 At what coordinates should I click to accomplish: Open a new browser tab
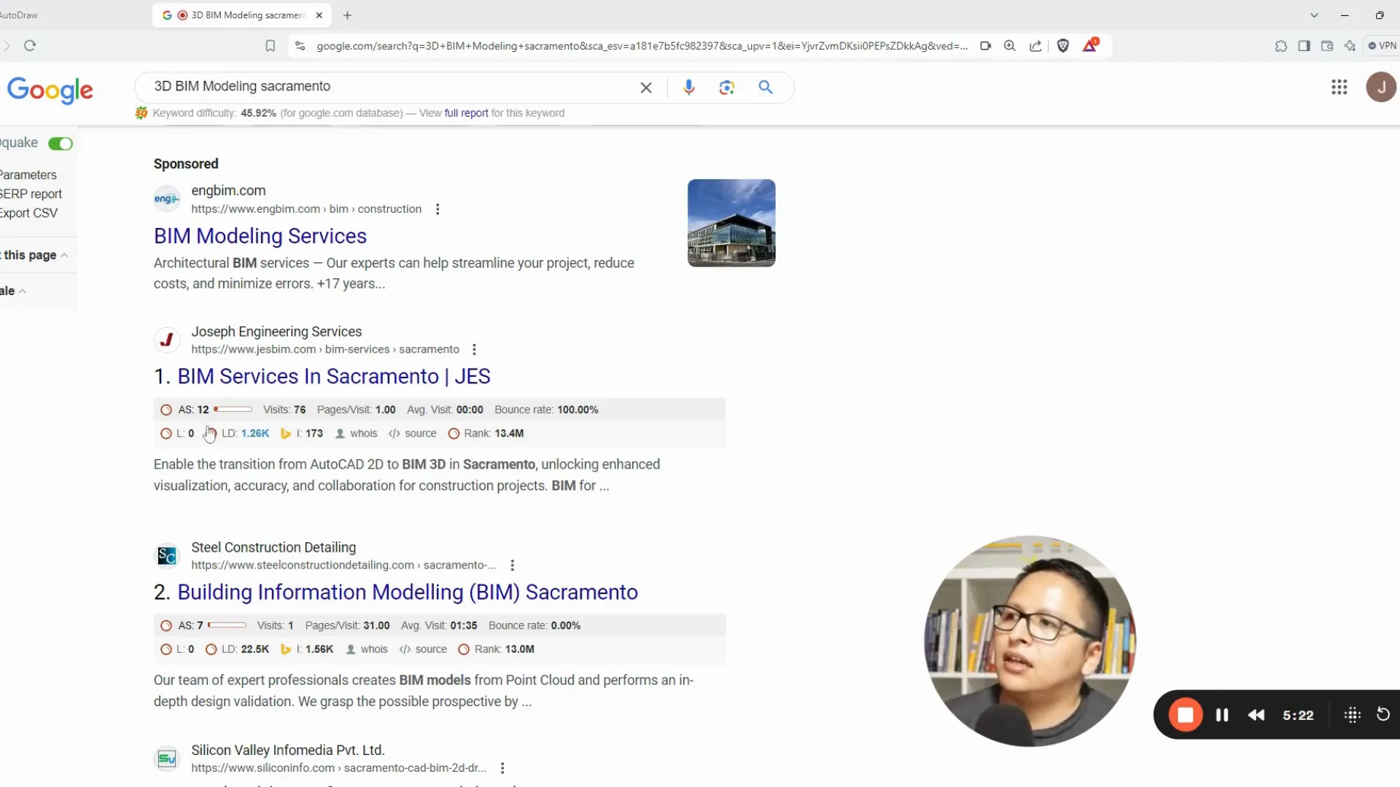tap(347, 15)
